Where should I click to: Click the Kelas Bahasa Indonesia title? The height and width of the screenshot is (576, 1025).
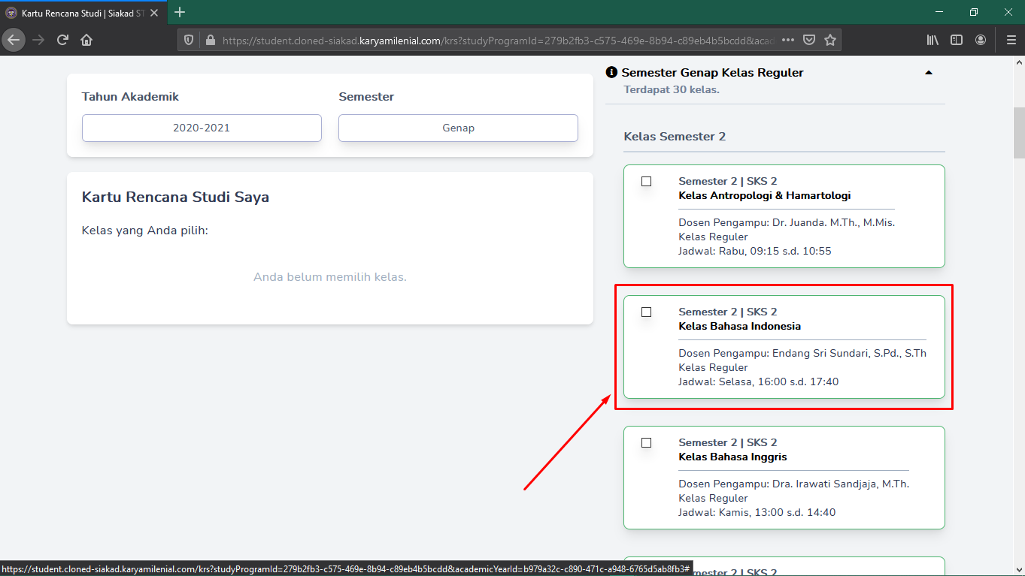[x=740, y=326]
